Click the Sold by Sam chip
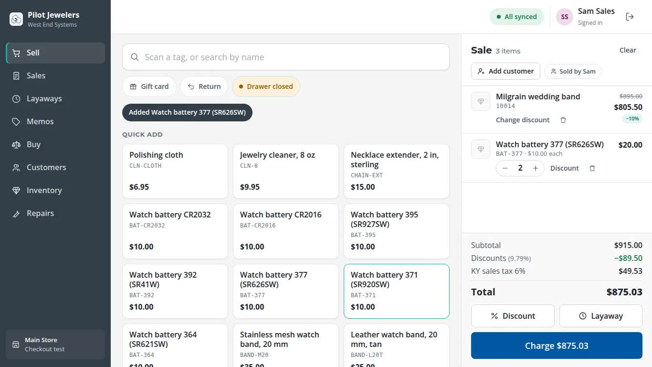Image resolution: width=652 pixels, height=367 pixels. pos(573,72)
